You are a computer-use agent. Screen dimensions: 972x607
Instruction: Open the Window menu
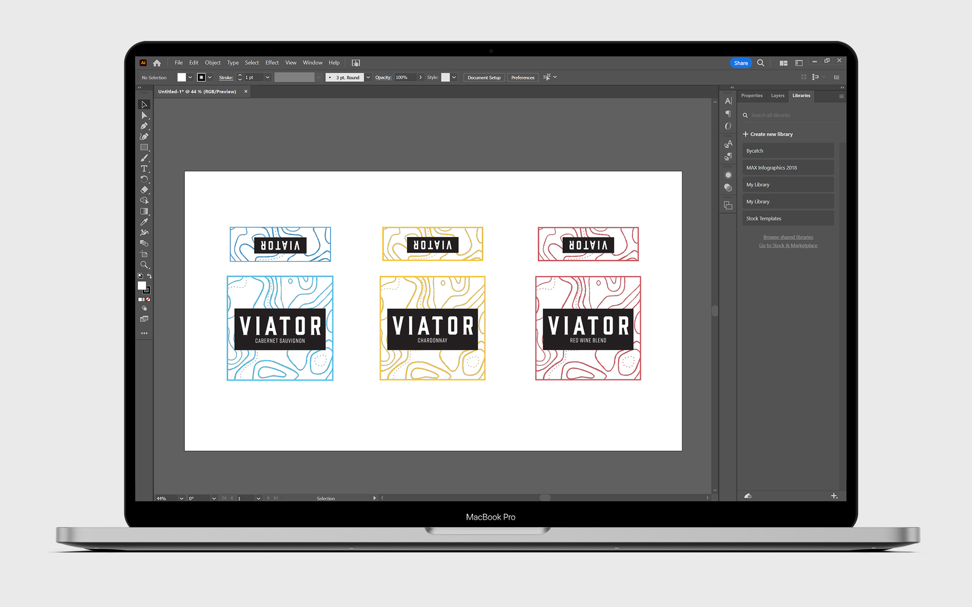click(x=312, y=63)
